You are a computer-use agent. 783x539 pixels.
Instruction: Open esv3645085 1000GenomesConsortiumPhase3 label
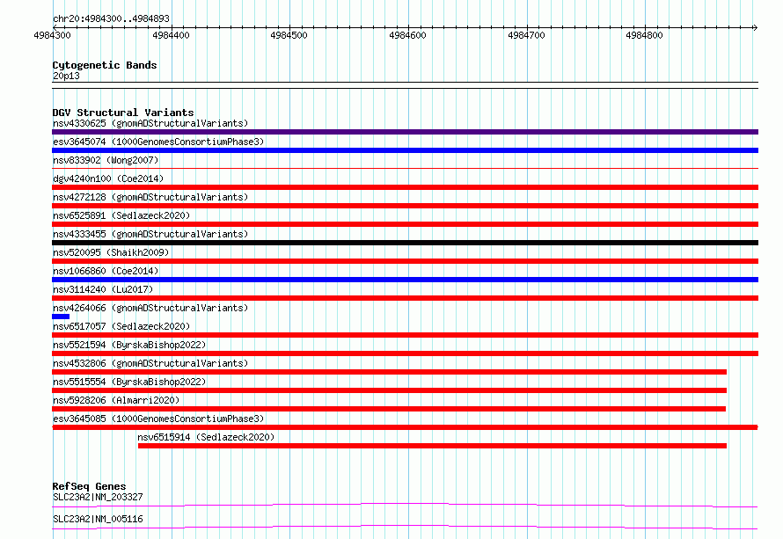click(158, 419)
